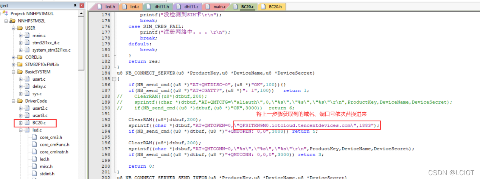Click the file icon next to stdint.h
The image size is (480, 179).
click(x=34, y=174)
